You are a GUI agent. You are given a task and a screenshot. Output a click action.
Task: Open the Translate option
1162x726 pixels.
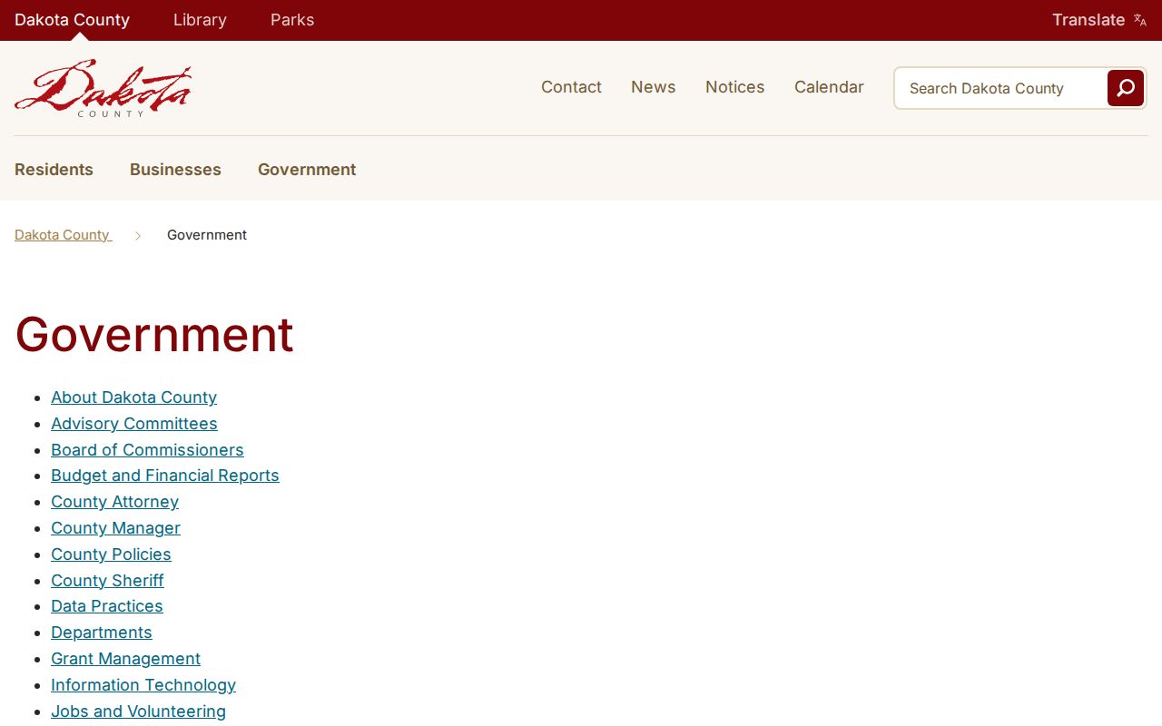tap(1098, 20)
